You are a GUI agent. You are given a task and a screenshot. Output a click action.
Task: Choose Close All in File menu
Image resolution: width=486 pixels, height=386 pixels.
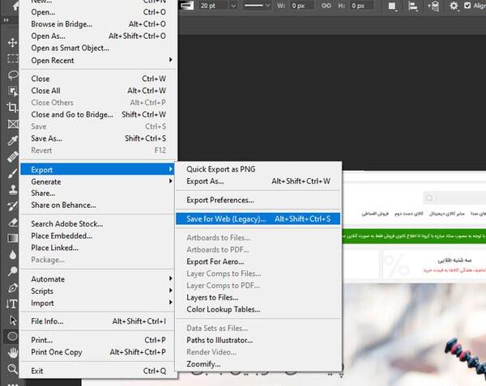pos(99,91)
